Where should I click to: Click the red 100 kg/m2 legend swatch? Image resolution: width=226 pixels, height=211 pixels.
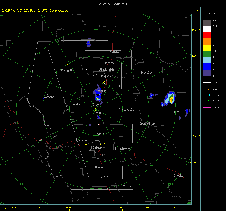pos(207,35)
